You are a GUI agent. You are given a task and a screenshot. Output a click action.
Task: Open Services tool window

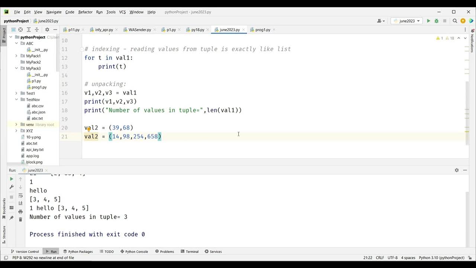tap(213, 252)
